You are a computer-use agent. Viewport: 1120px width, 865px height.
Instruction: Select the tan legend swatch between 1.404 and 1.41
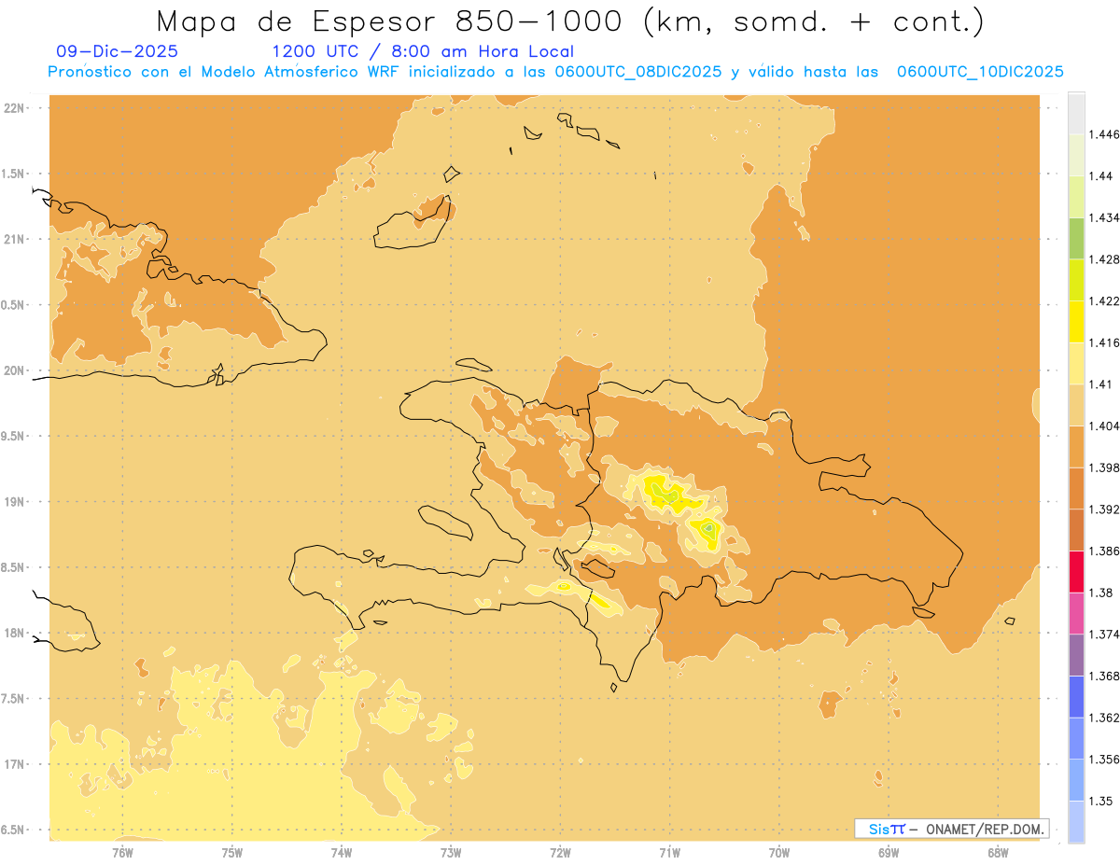(1076, 405)
